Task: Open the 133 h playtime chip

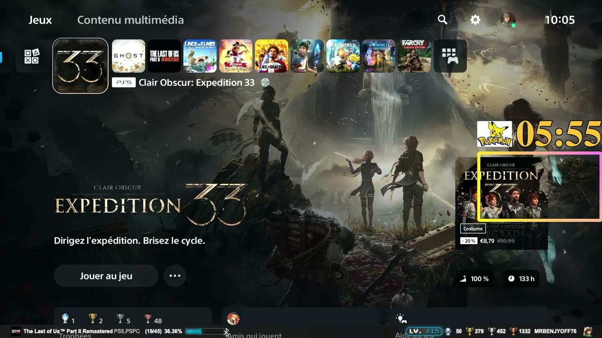Action: click(x=521, y=279)
